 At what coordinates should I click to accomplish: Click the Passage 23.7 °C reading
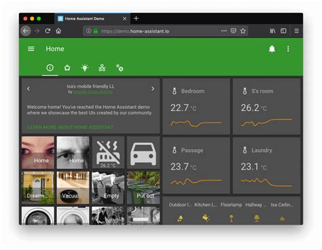click(x=183, y=167)
